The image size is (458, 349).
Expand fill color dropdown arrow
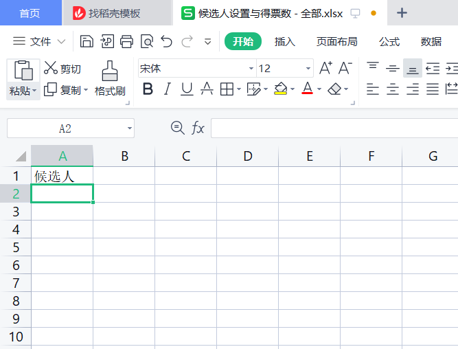[x=293, y=89]
